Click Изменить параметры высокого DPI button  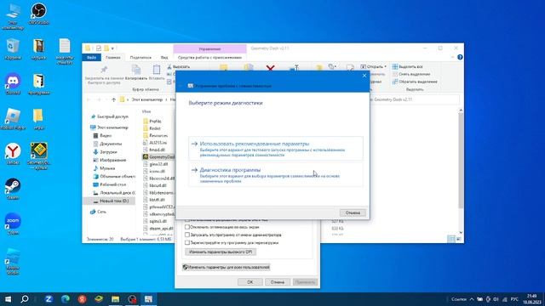tap(221, 252)
